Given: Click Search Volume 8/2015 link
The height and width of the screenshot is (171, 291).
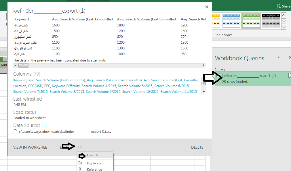Looking at the screenshot, I should click(x=67, y=92).
